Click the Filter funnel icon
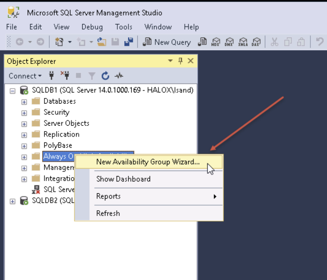This screenshot has height=280, width=327. coord(92,76)
